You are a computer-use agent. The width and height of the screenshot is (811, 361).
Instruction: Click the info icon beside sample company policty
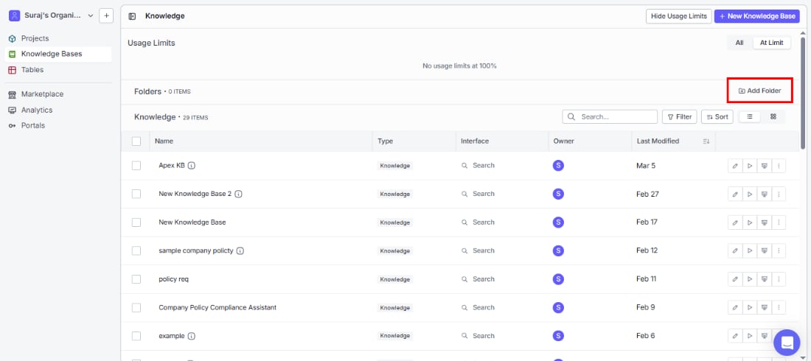click(240, 250)
